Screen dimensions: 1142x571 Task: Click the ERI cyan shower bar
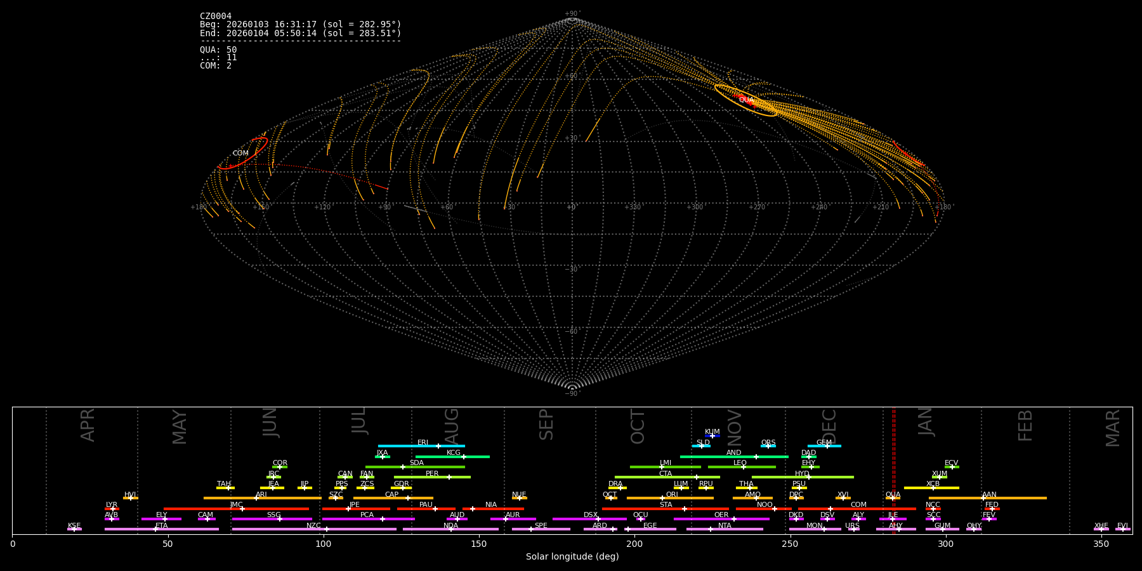click(421, 446)
